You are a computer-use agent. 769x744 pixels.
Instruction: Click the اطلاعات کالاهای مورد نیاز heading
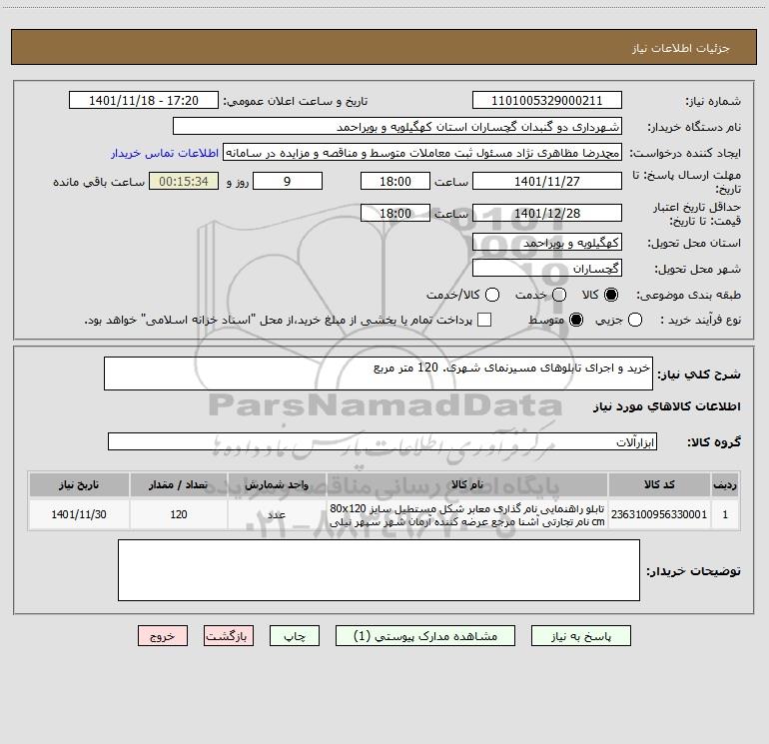click(666, 406)
